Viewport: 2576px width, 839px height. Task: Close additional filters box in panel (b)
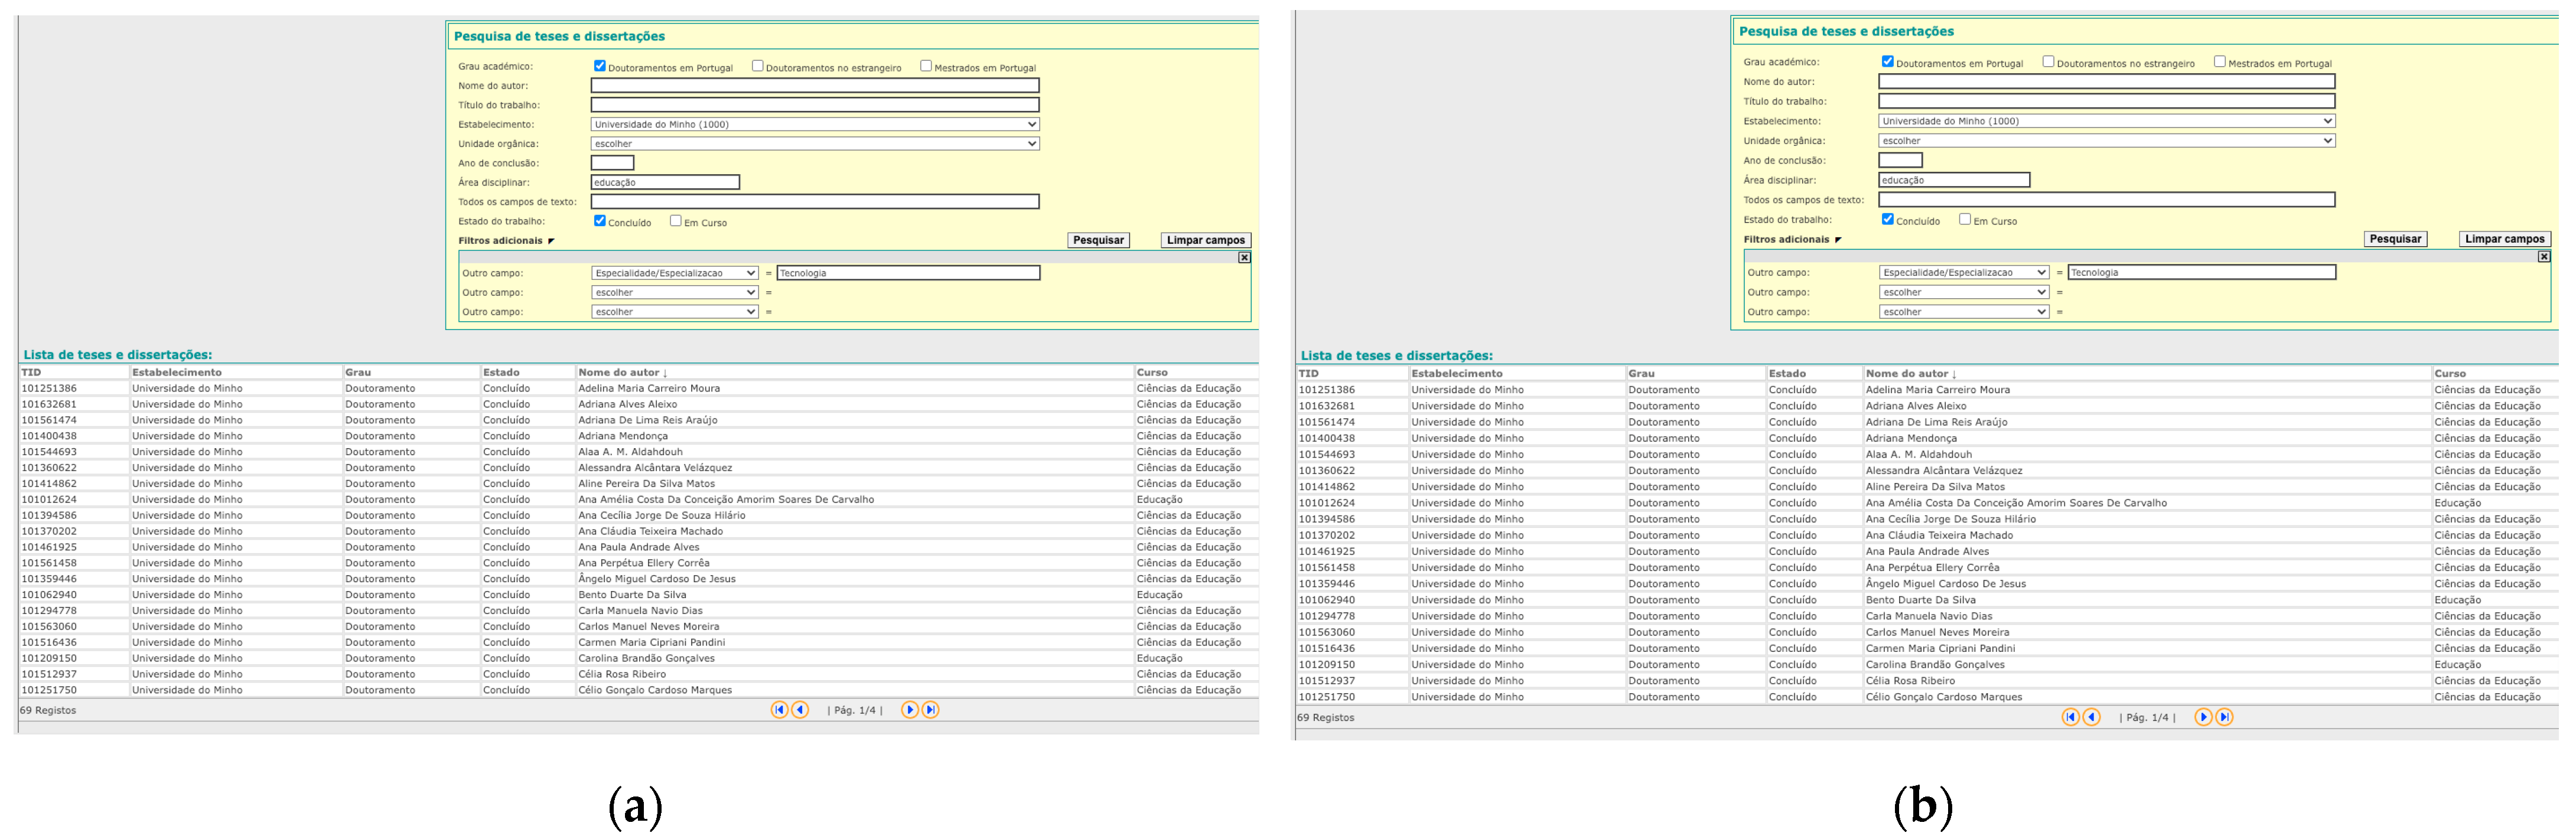click(2543, 257)
